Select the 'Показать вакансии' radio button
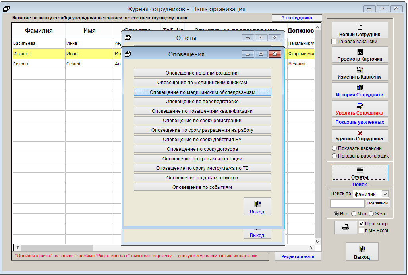The height and width of the screenshot is (275, 408). (x=335, y=148)
